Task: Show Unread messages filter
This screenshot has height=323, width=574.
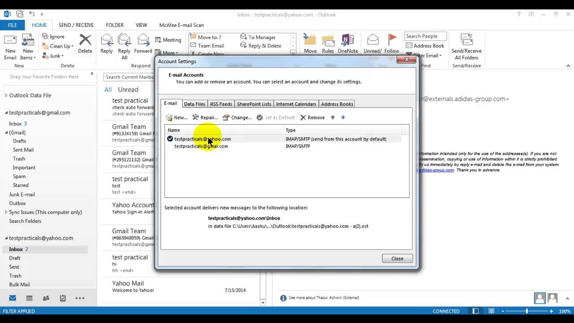Action: tap(128, 90)
